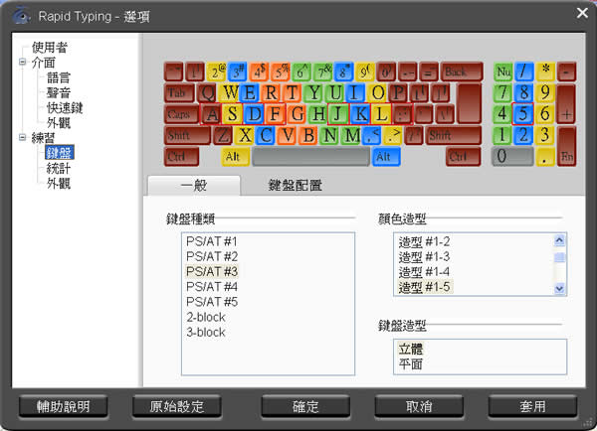The image size is (597, 431).
Task: Click the color scheme list scroll-up arrow
Action: [x=559, y=240]
